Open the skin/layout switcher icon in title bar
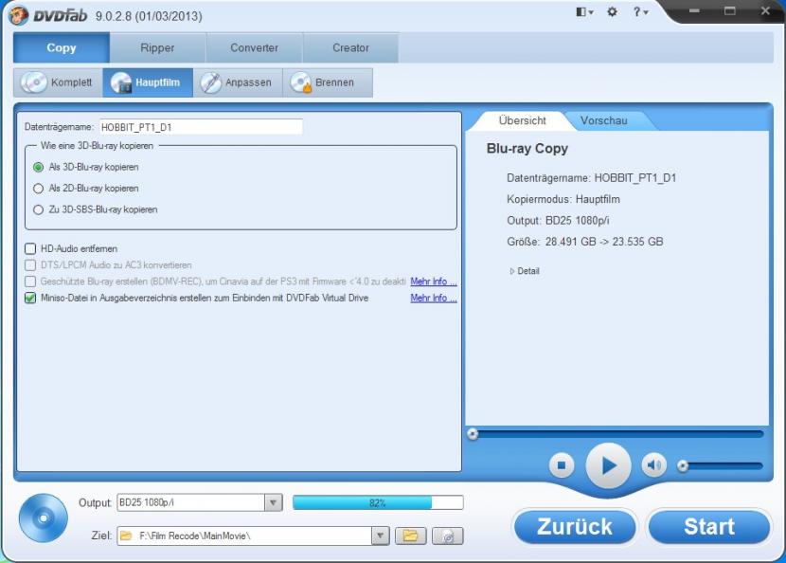 tap(584, 12)
